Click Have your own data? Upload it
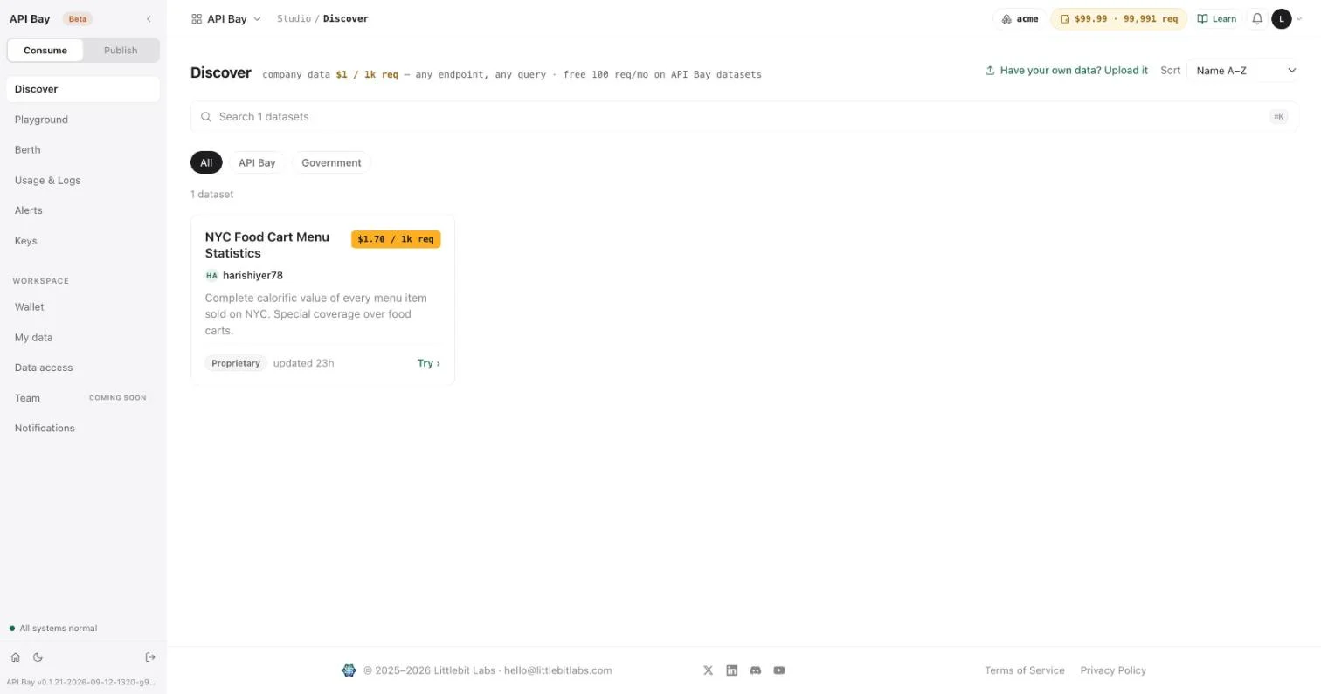The height and width of the screenshot is (694, 1321). [x=1066, y=71]
